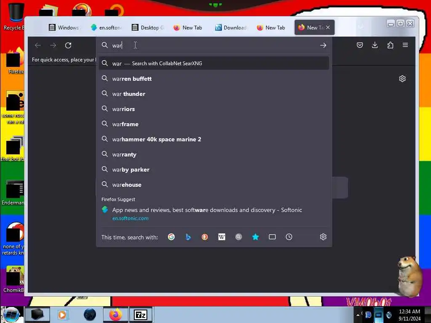Click the en.softonic.com URL
The width and height of the screenshot is (431, 323).
coord(130,218)
